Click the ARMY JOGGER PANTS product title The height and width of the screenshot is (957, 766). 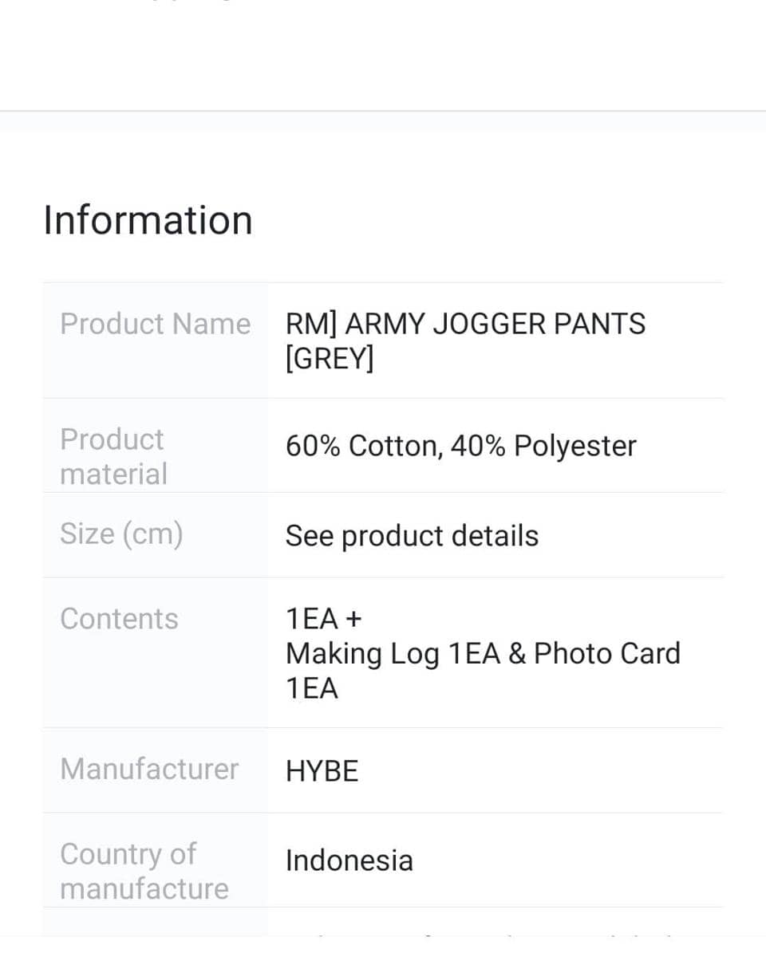495,324
